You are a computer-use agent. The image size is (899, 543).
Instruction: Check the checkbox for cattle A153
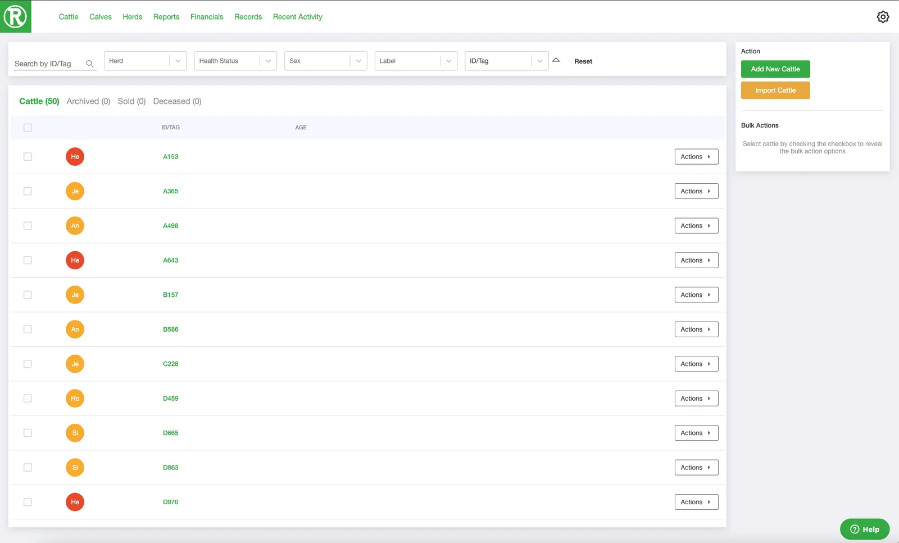coord(28,157)
